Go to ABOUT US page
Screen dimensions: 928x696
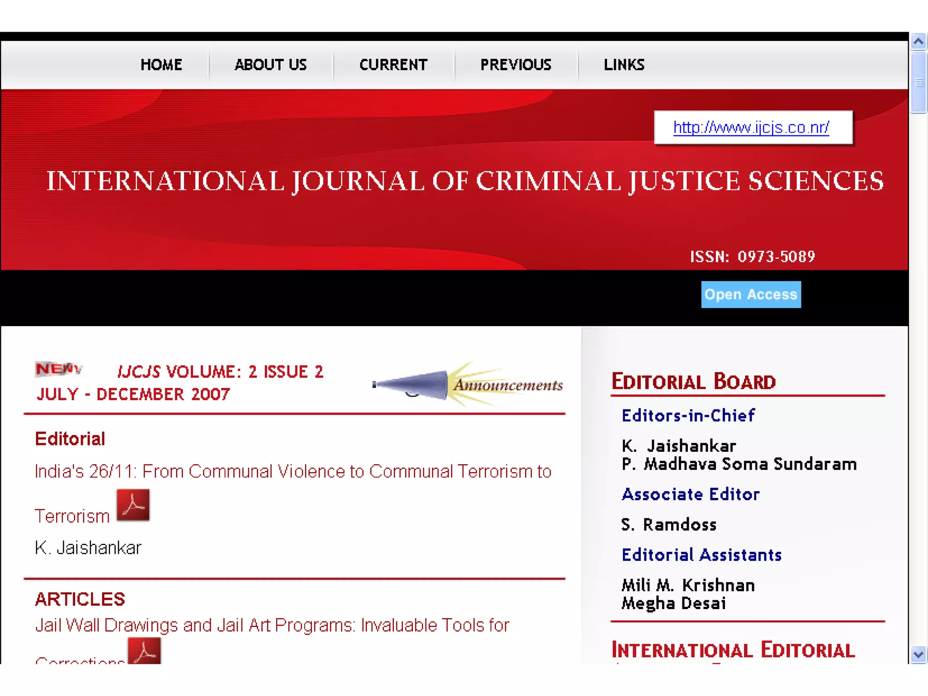tap(271, 65)
